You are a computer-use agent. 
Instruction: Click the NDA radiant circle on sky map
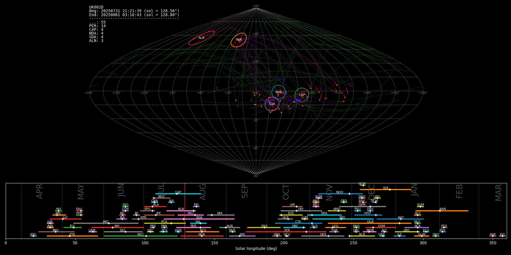279,92
